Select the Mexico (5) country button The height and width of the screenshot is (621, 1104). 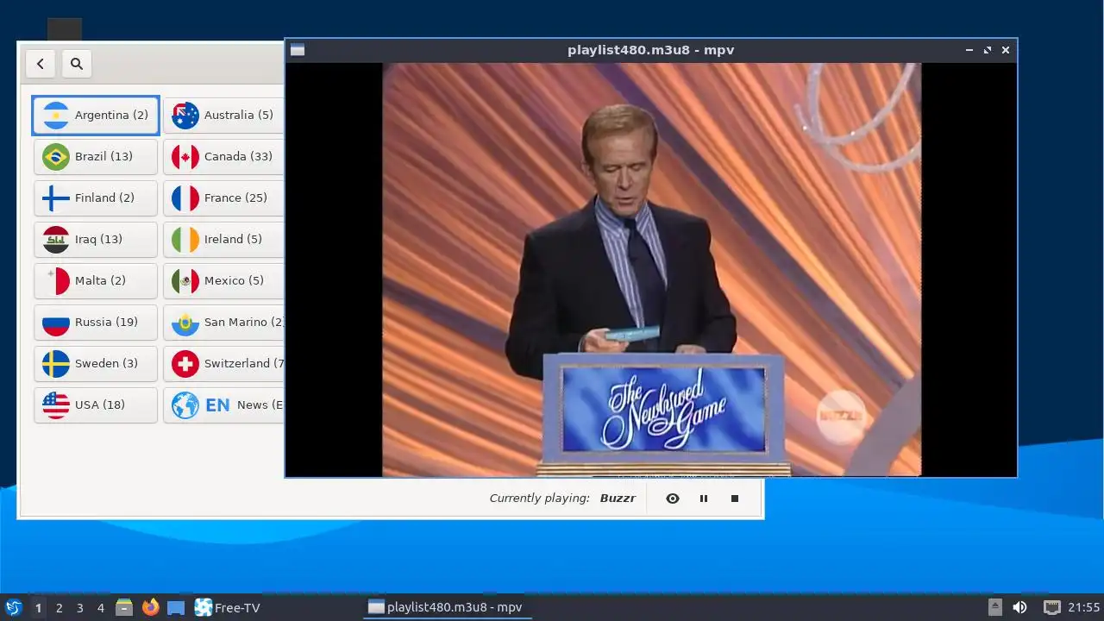point(224,280)
